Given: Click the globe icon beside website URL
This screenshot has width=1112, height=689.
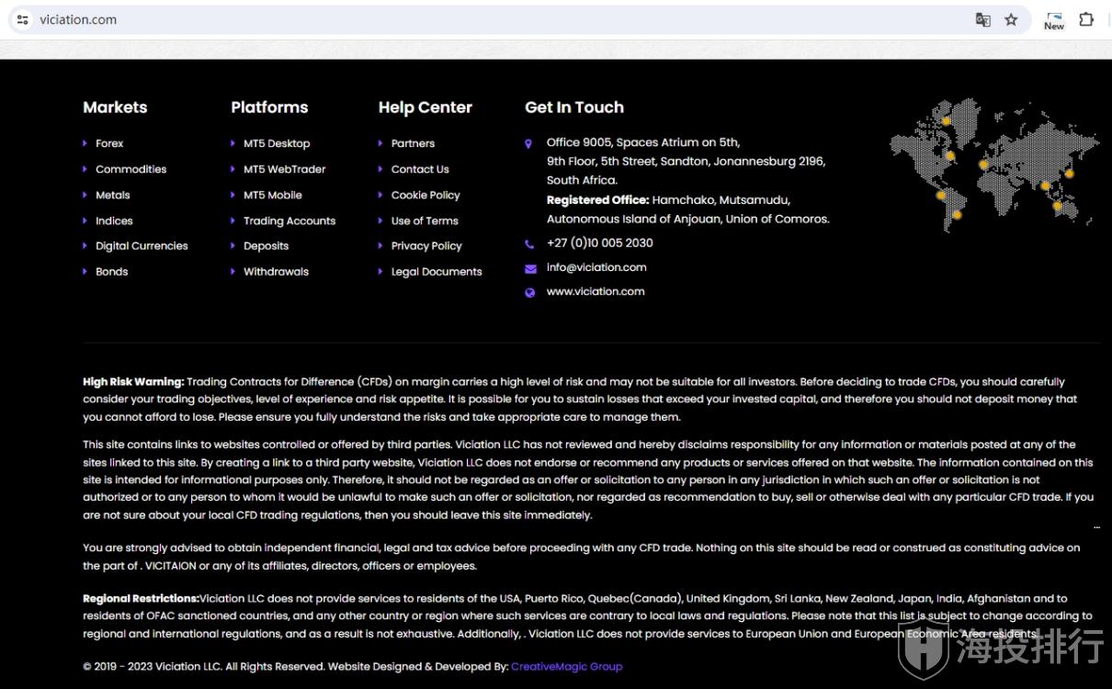Looking at the screenshot, I should coord(529,293).
